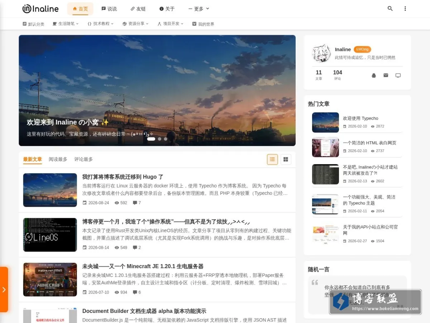Select the 评论最多 tab

pyautogui.click(x=83, y=159)
